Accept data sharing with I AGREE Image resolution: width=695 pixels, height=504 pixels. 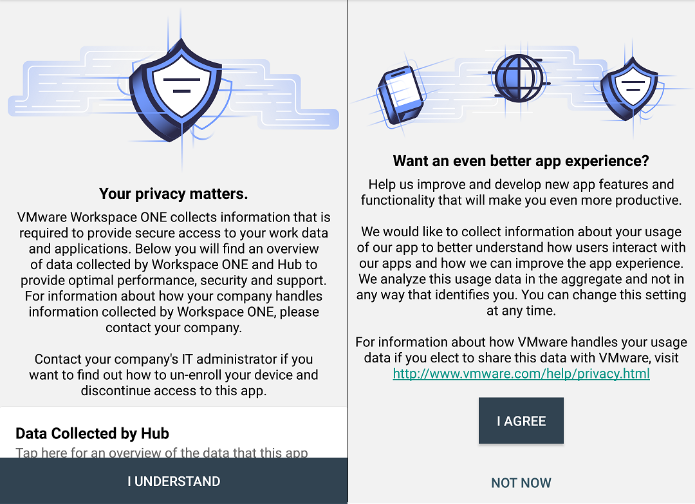click(521, 421)
